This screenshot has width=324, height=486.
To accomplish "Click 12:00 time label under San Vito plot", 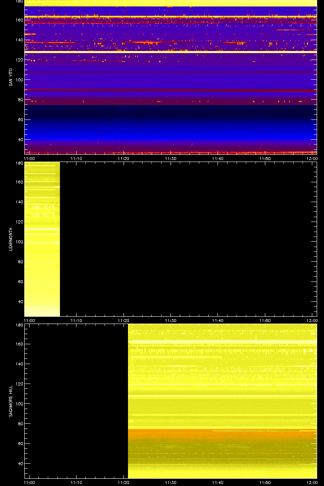I will pos(312,158).
